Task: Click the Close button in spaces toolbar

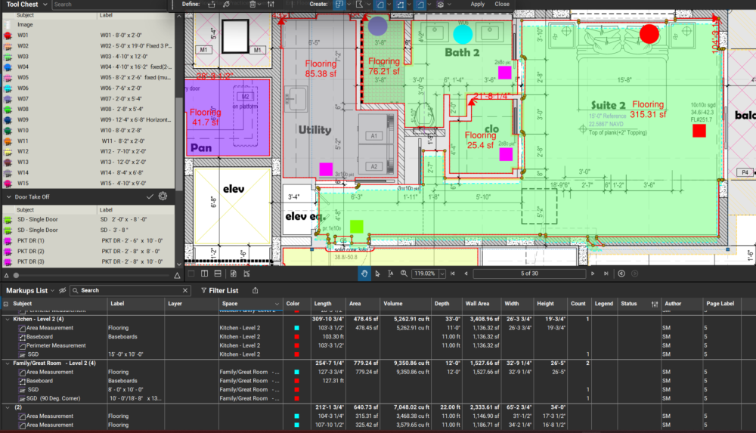Action: 502,4
